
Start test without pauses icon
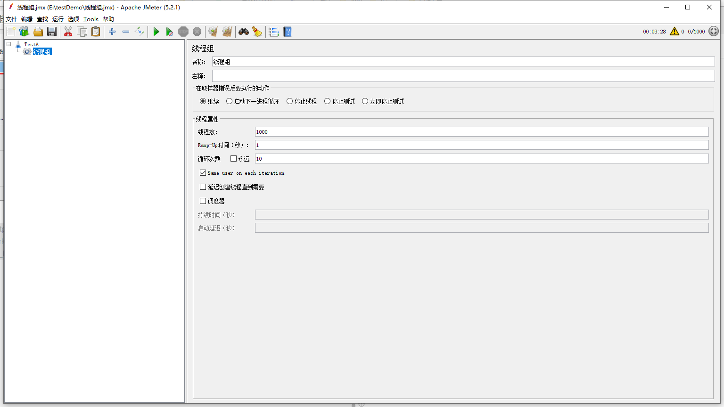coord(170,32)
